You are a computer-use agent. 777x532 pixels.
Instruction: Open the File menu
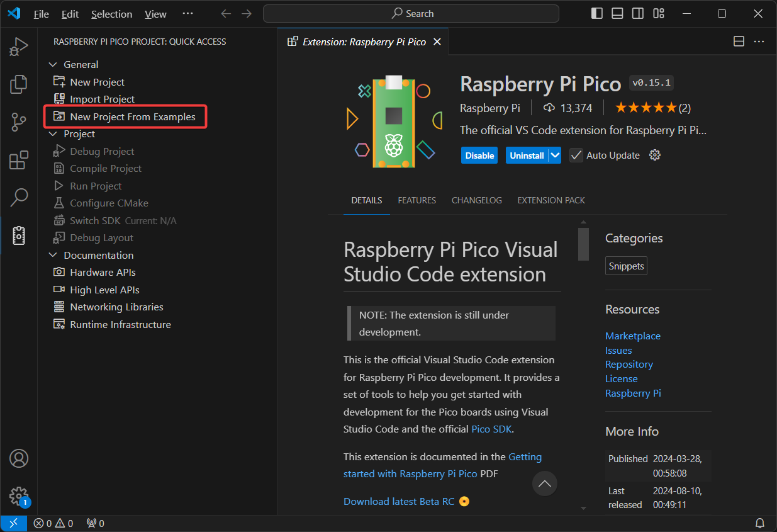coord(41,14)
